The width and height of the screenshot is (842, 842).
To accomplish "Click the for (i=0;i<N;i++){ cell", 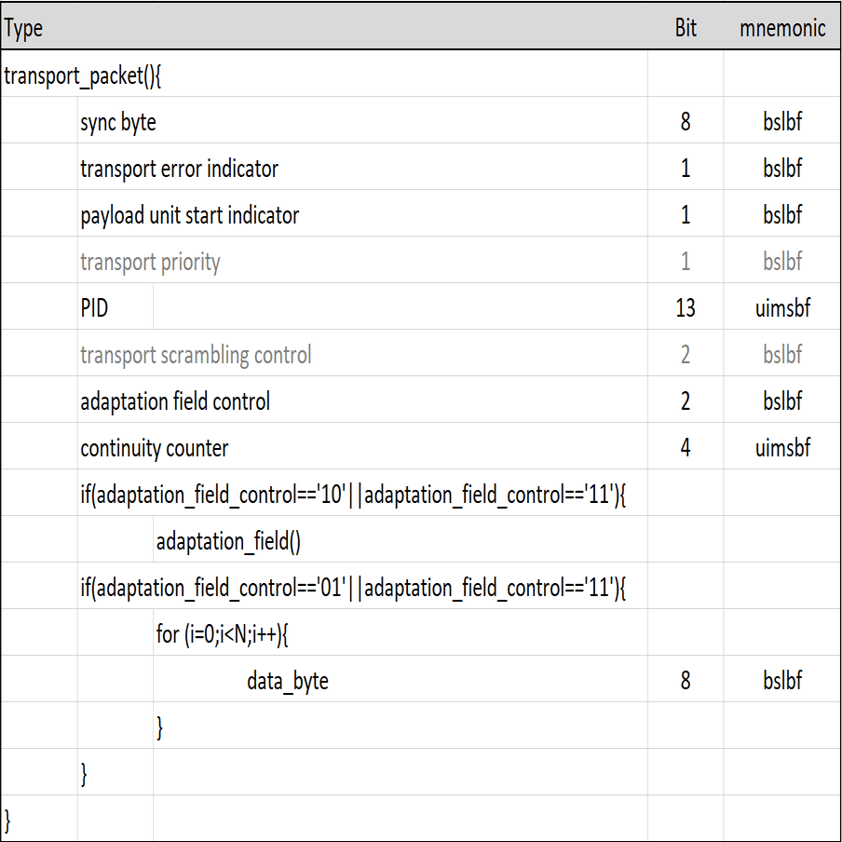I will (x=222, y=634).
